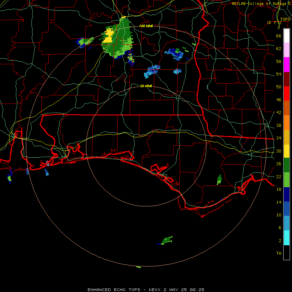The height and width of the screenshot is (292, 292).
Task: Click the legend value '10'
Action: [x=279, y=215]
